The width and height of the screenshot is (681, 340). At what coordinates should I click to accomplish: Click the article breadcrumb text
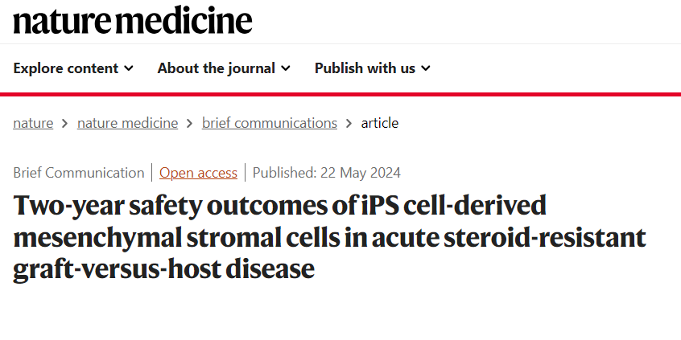[380, 123]
